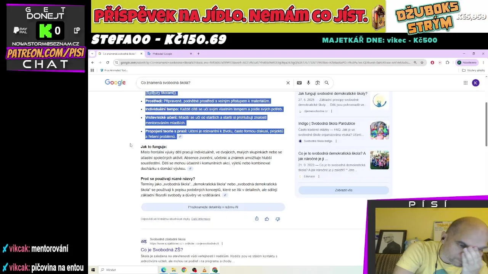Submit search with the magnifier icon
This screenshot has width=488, height=274.
point(327,83)
